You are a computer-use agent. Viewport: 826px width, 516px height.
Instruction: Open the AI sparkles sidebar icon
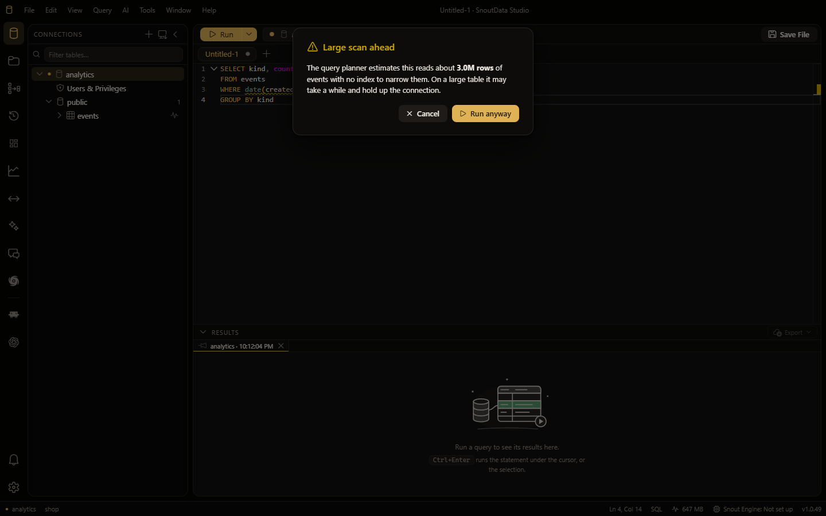click(x=14, y=226)
